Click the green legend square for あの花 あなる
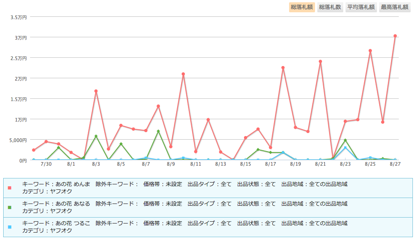This screenshot has height=239, width=417. coord(10,207)
